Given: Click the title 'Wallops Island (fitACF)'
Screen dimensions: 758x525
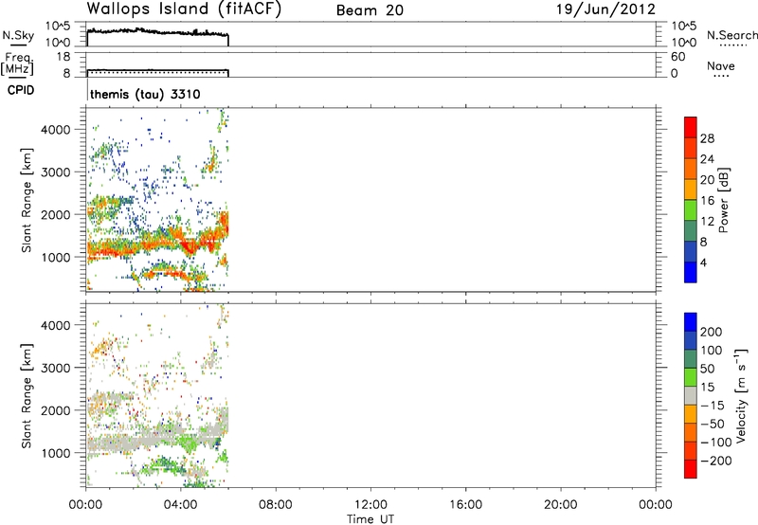Looking at the screenshot, I should (184, 9).
